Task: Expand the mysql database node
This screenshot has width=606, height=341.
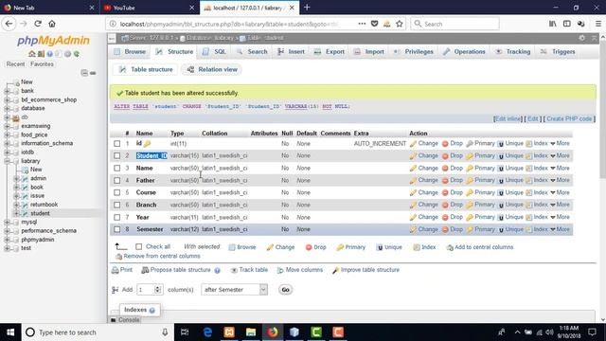Action: pos(7,223)
